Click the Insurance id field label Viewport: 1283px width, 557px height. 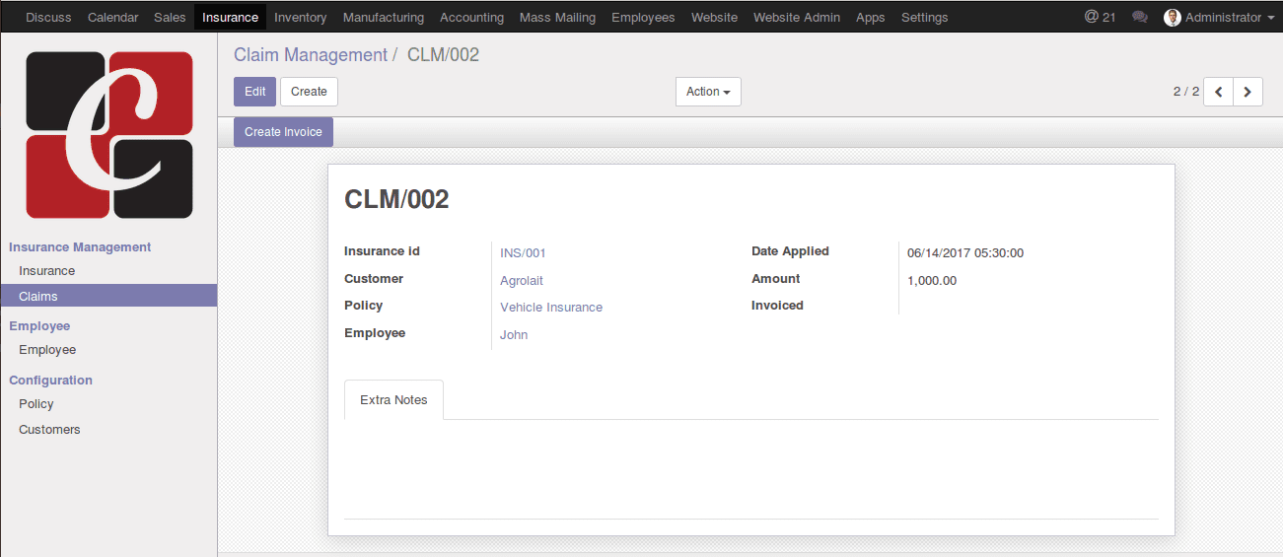[x=382, y=251]
